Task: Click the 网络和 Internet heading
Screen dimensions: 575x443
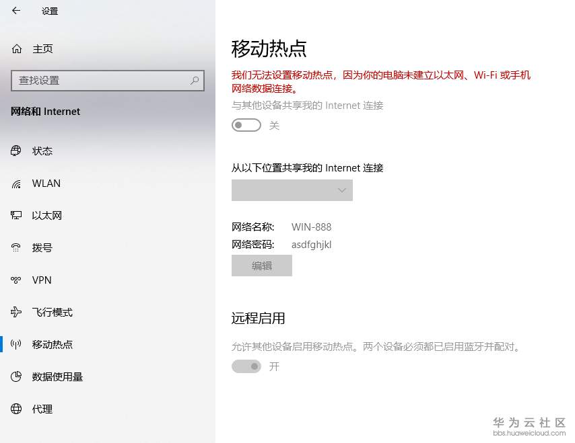Action: click(x=45, y=112)
